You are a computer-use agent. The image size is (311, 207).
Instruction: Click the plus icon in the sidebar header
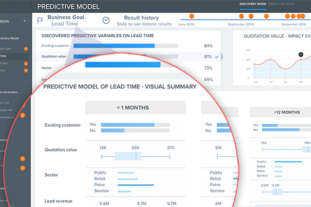[x=24, y=21]
